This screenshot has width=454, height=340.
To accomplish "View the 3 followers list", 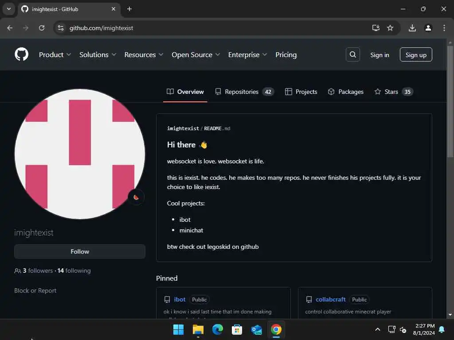I will point(38,270).
